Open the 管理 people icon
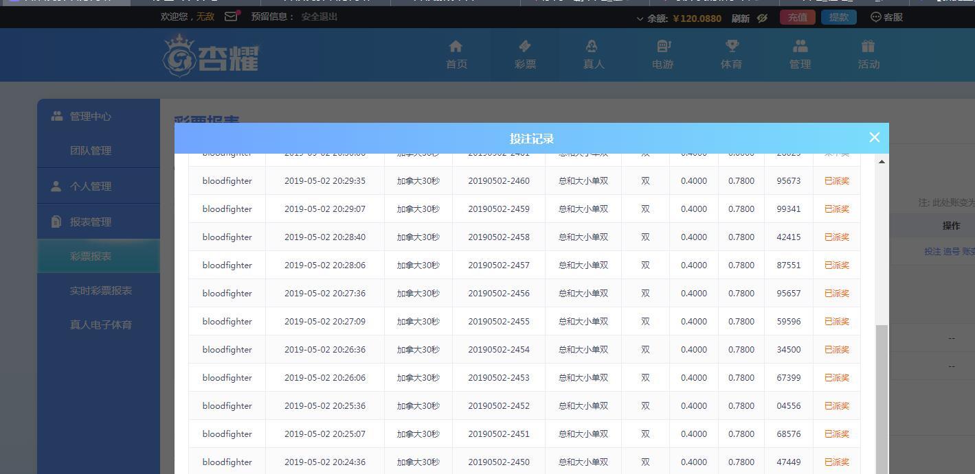This screenshot has height=474, width=975. pos(800,47)
